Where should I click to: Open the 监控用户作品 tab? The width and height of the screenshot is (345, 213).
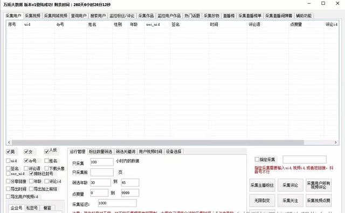point(169,16)
